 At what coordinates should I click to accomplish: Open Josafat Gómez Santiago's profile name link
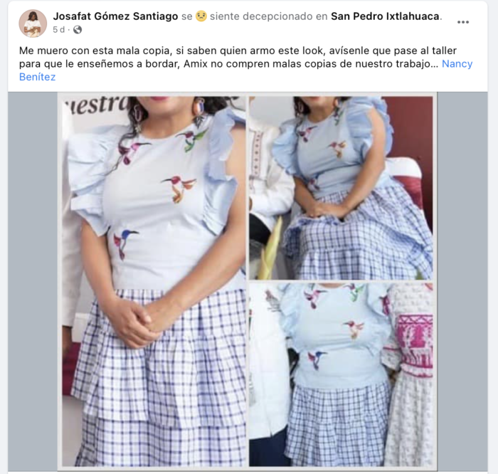tap(115, 16)
